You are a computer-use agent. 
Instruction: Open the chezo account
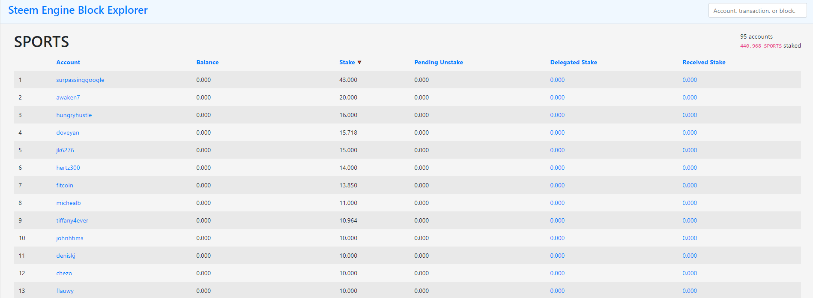coord(64,273)
